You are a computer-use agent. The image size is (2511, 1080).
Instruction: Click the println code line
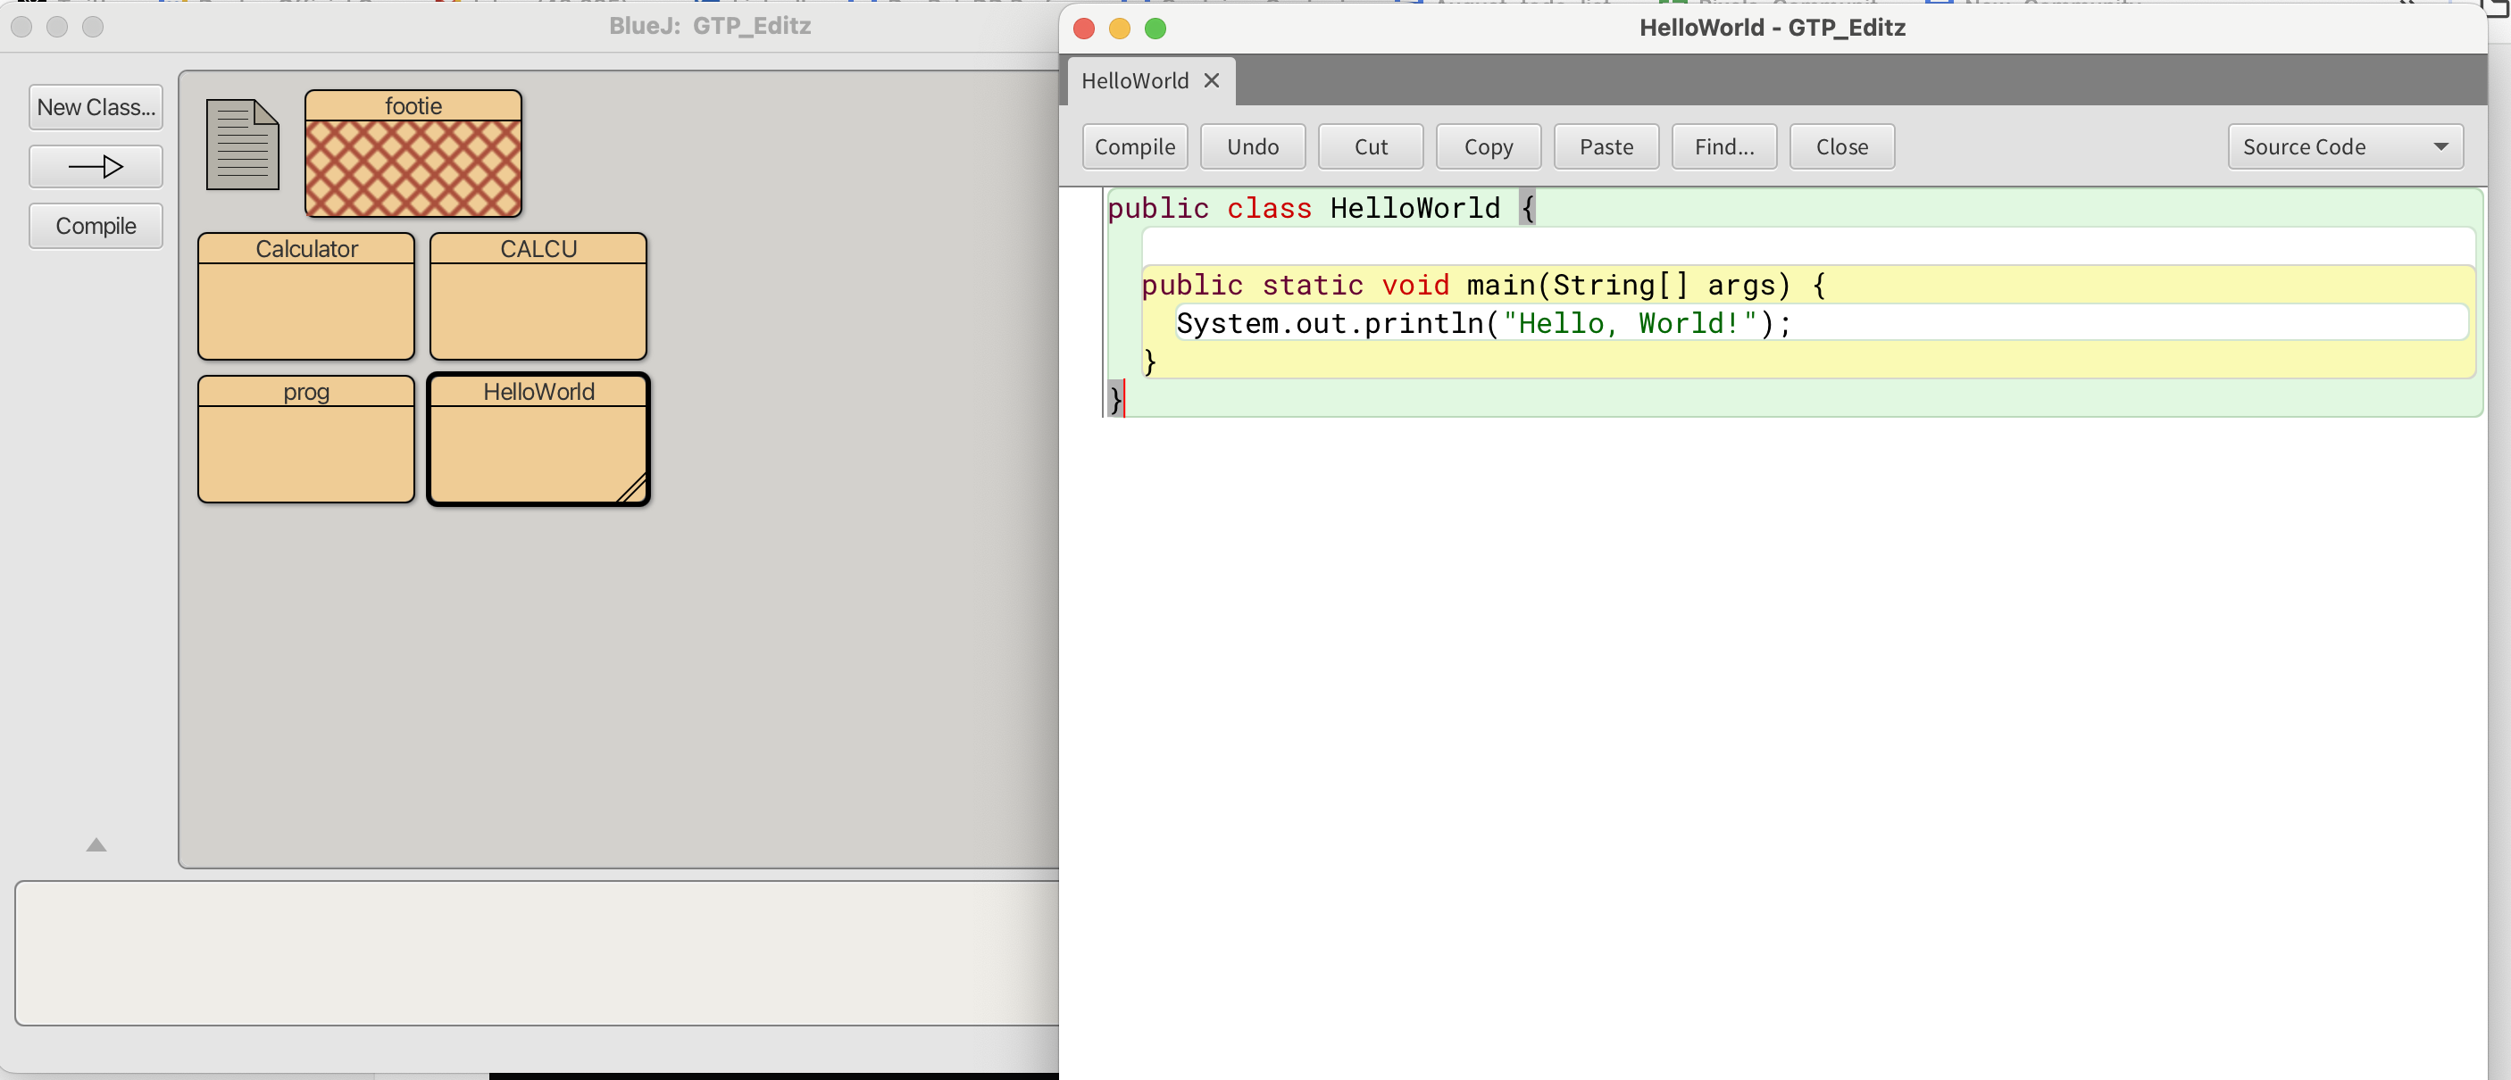coord(1481,322)
